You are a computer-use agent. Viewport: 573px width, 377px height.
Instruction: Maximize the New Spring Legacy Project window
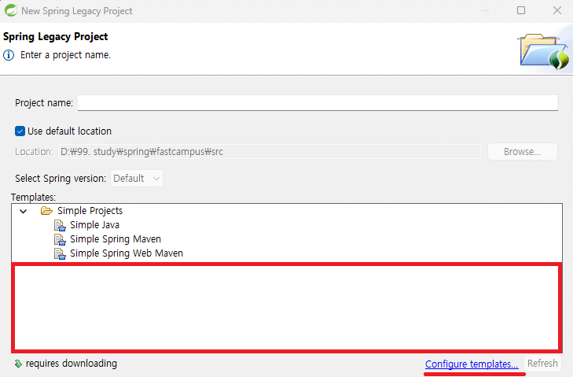[521, 10]
